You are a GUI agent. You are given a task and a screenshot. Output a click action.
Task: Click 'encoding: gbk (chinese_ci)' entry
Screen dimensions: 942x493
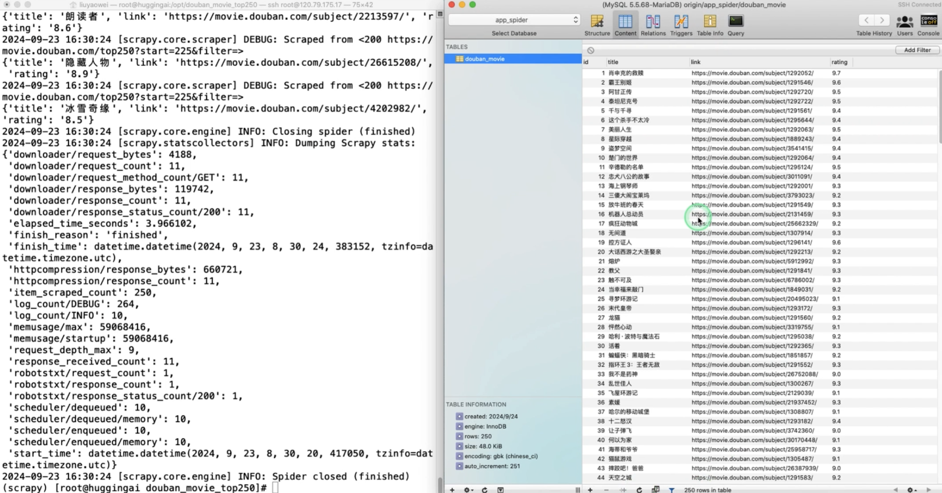pos(501,456)
